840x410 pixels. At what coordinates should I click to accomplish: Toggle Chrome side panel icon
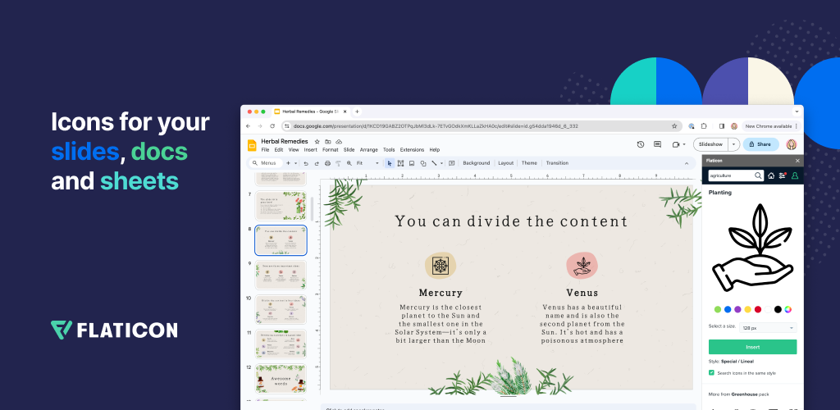point(722,126)
